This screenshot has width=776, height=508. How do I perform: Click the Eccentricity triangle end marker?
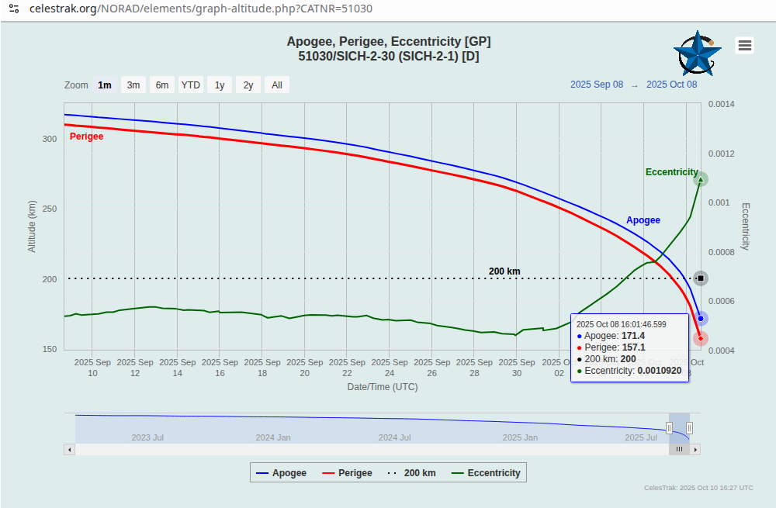[700, 179]
